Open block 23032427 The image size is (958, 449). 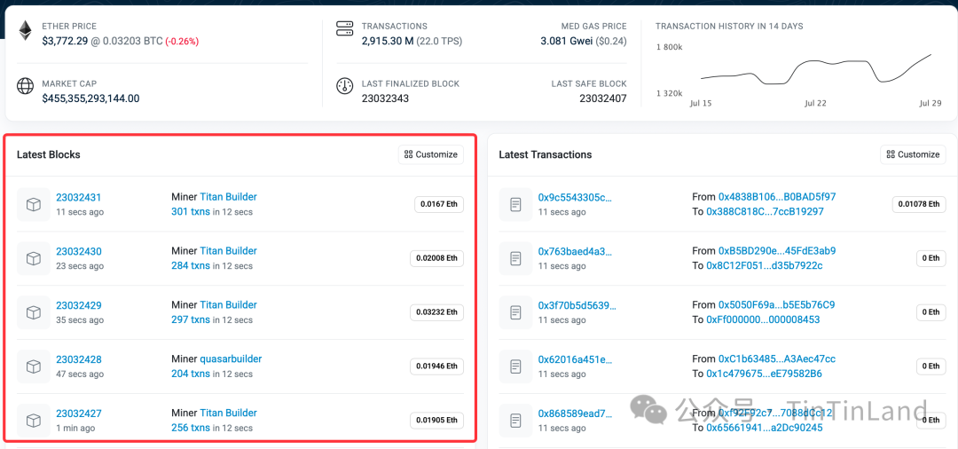click(x=79, y=413)
